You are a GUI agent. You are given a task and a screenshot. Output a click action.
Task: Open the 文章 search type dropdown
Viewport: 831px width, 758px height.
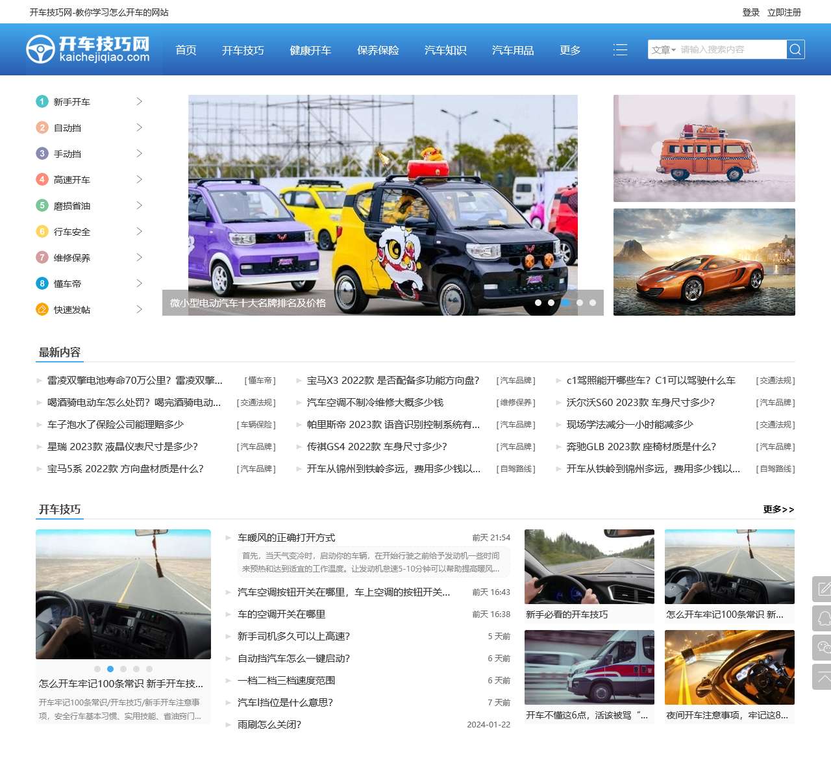664,49
